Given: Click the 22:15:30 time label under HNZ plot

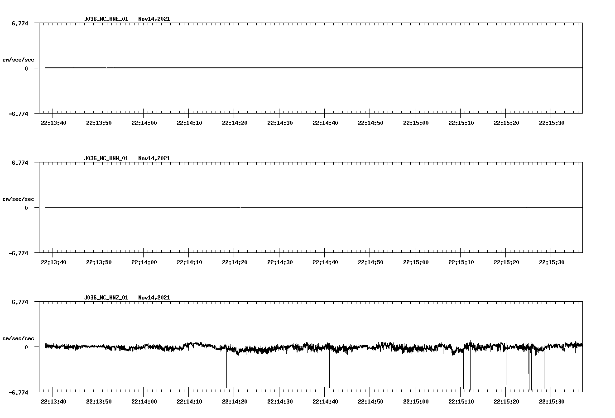Looking at the screenshot, I should (552, 402).
